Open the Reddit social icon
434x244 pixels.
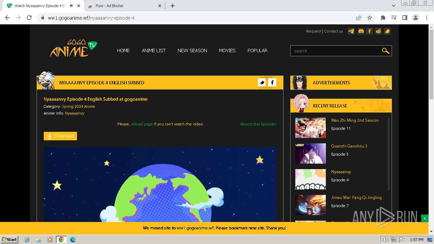[378, 31]
